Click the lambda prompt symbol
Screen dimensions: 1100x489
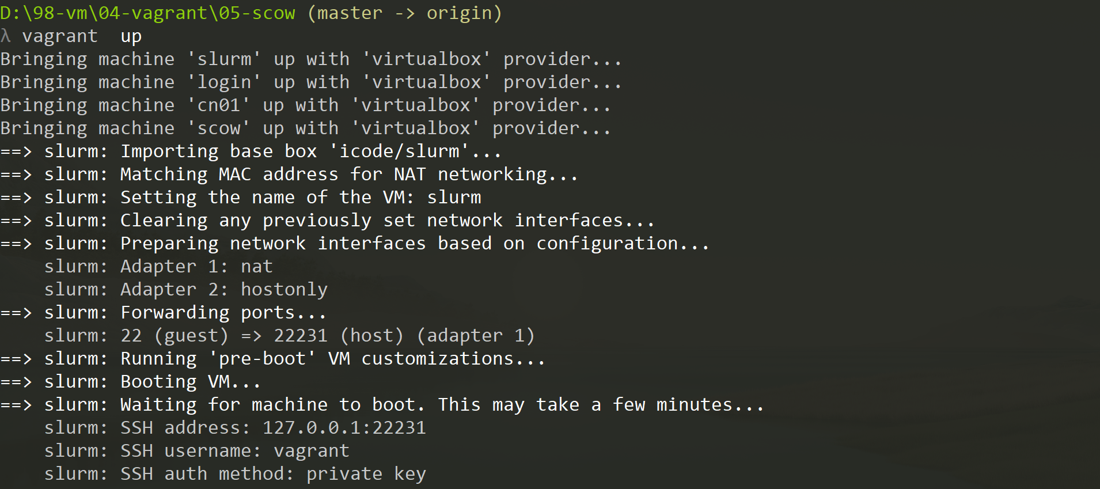6,36
